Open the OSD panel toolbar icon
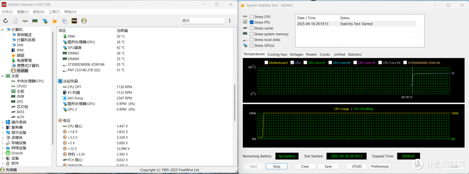The width and height of the screenshot is (469, 174). 74,21
